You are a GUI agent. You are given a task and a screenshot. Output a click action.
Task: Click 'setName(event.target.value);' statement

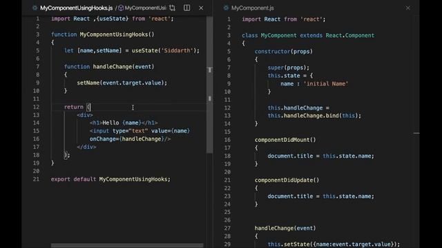point(122,83)
